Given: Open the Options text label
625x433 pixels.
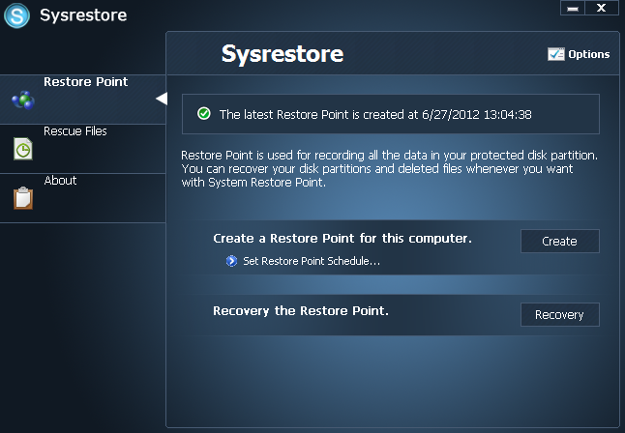Looking at the screenshot, I should coord(588,54).
